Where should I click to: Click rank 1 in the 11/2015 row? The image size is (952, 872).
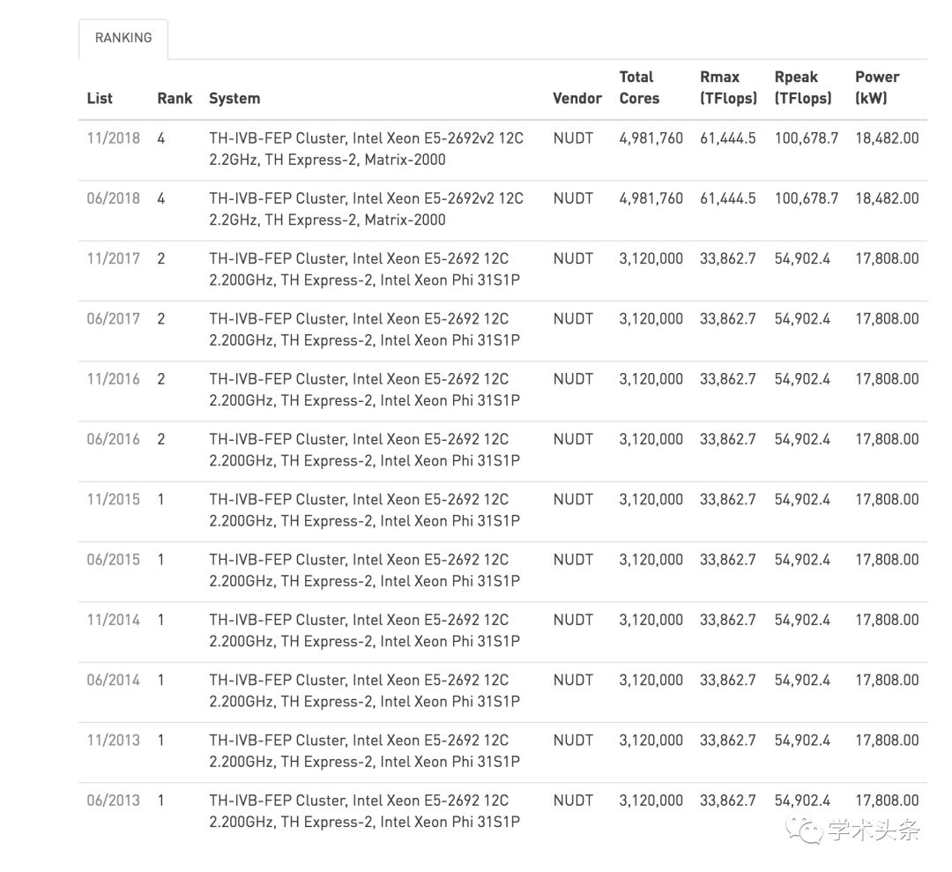click(x=161, y=499)
